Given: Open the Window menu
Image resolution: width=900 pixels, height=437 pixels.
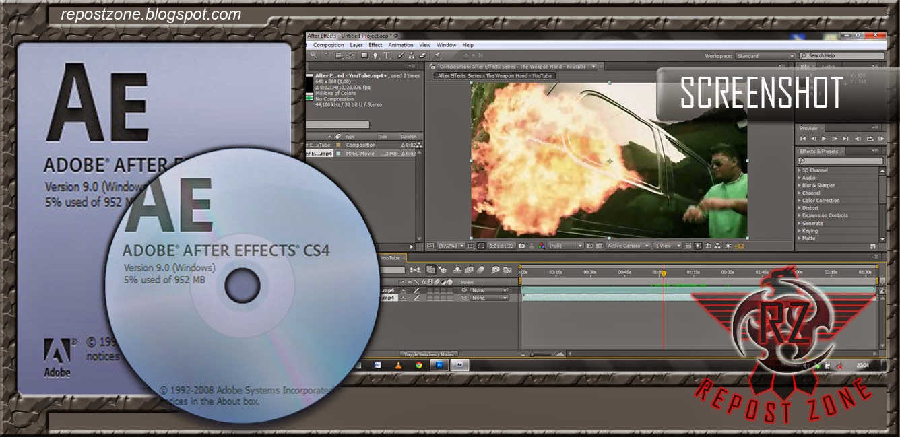Looking at the screenshot, I should point(446,45).
